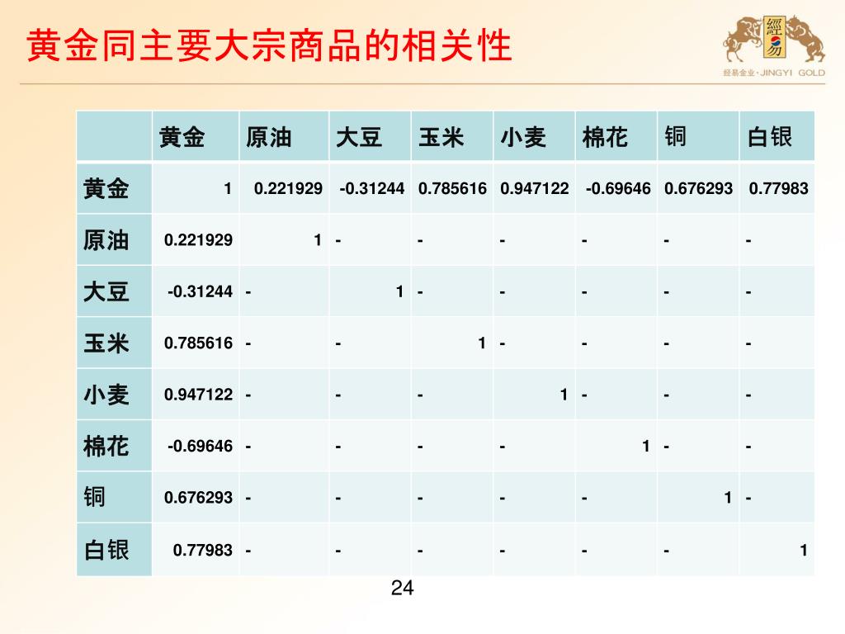845x634 pixels.
Task: Click -0.31244 in the 大豆 row
Action: (x=200, y=291)
